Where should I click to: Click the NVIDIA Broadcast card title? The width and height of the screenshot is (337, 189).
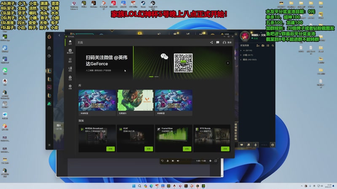coord(94,129)
